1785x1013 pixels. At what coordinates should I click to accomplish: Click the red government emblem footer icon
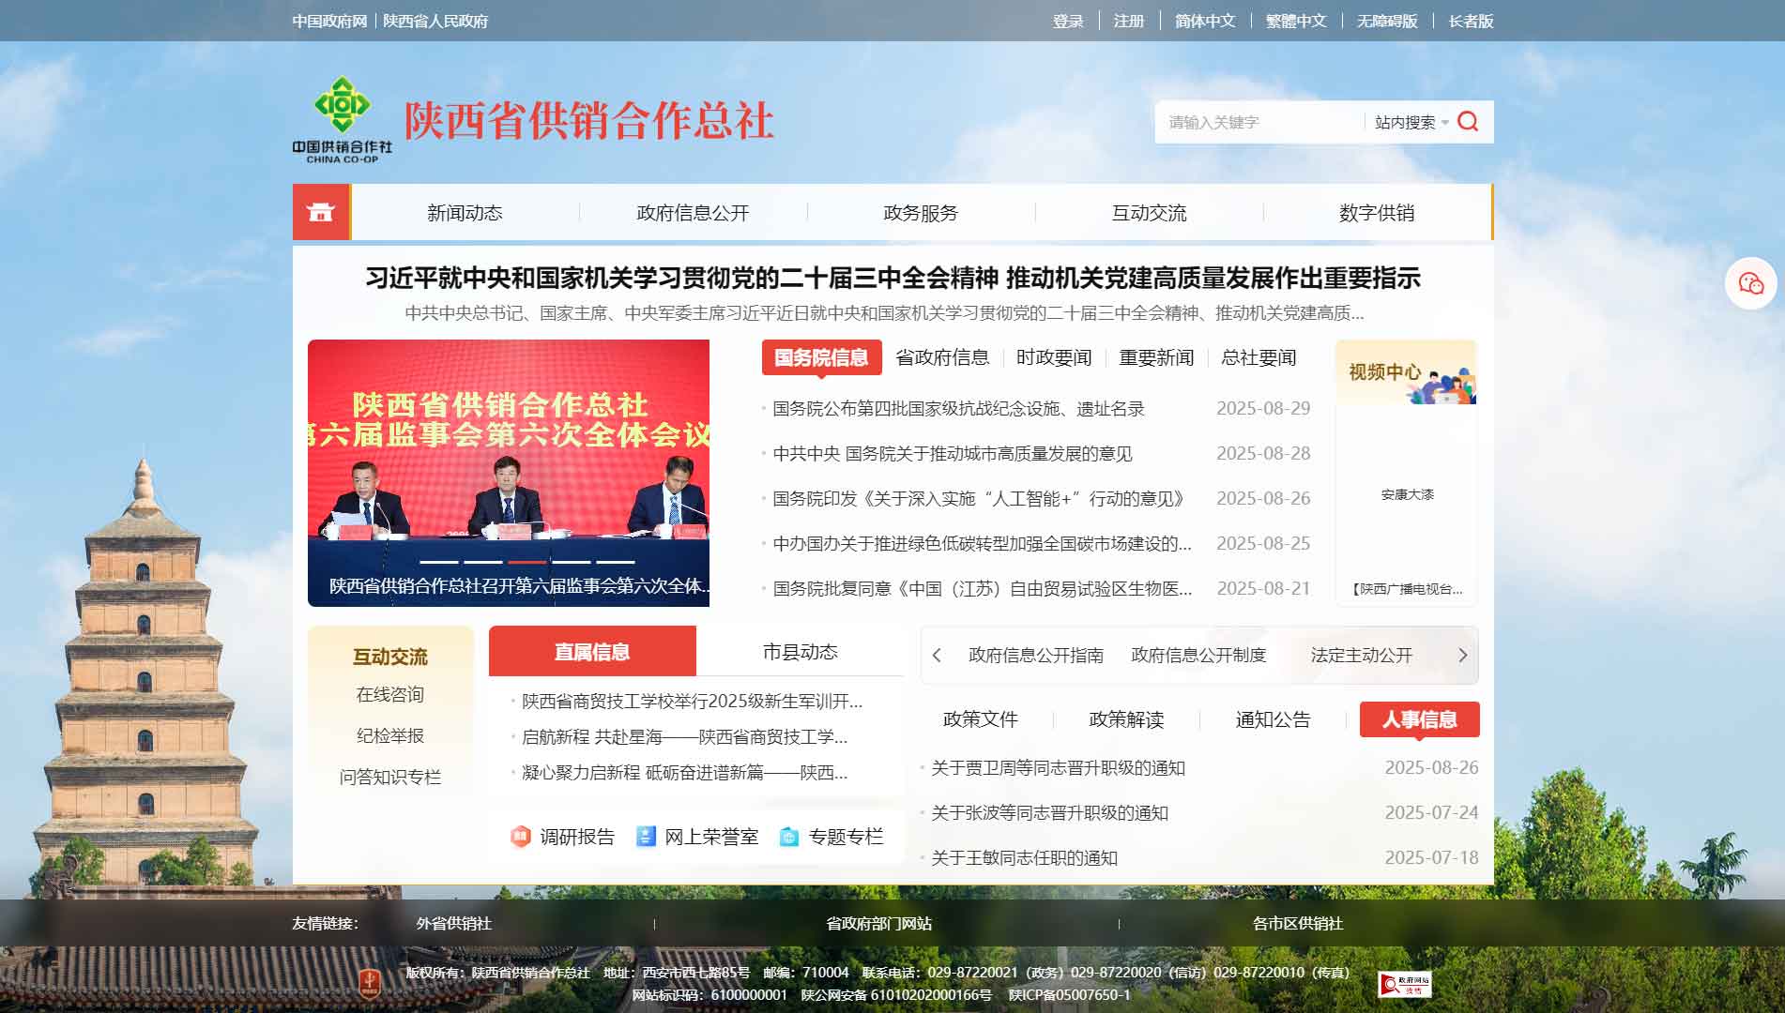pyautogui.click(x=370, y=983)
